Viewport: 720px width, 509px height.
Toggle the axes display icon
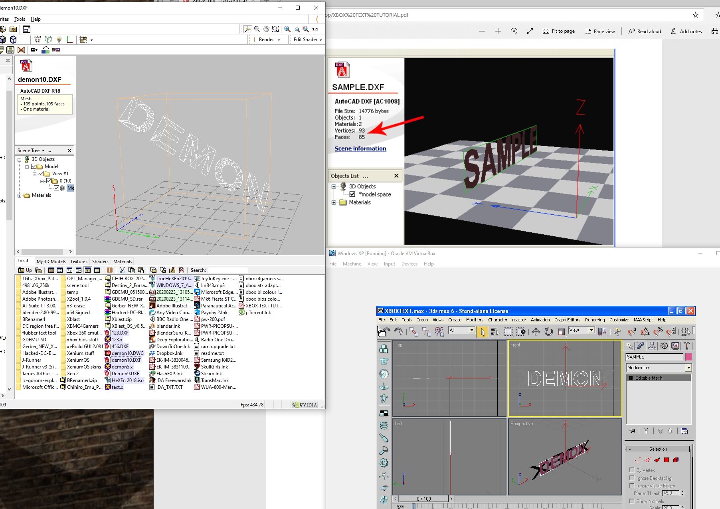[69, 40]
